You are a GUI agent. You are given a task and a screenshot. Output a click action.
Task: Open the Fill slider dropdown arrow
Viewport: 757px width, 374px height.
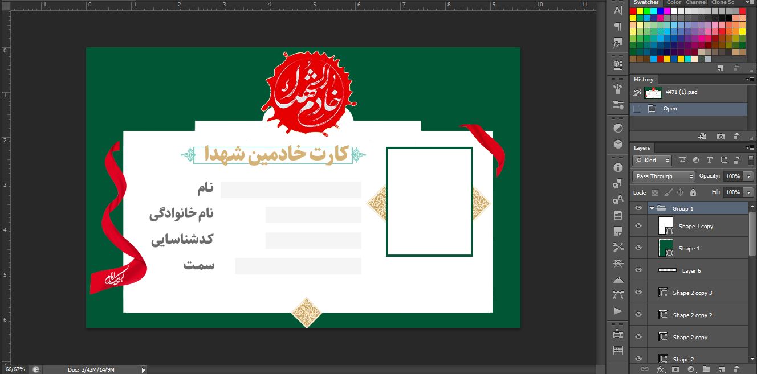click(749, 192)
